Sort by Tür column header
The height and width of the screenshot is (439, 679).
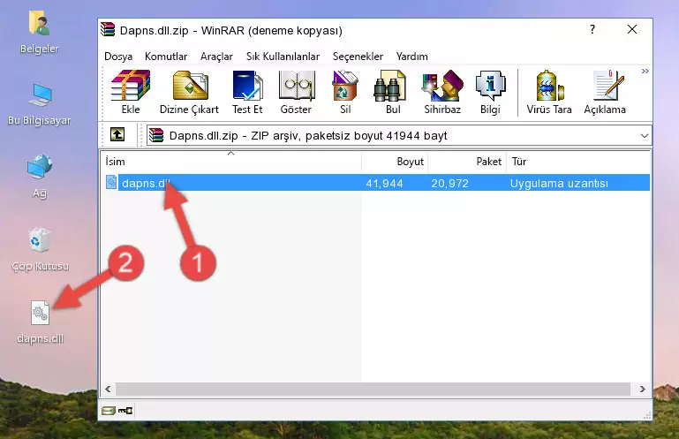pos(578,162)
